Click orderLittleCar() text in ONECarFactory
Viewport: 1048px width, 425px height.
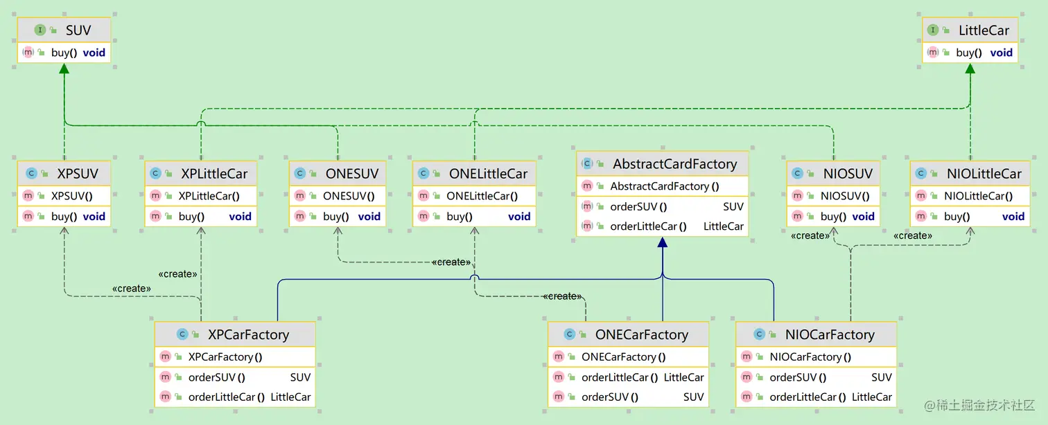(620, 377)
